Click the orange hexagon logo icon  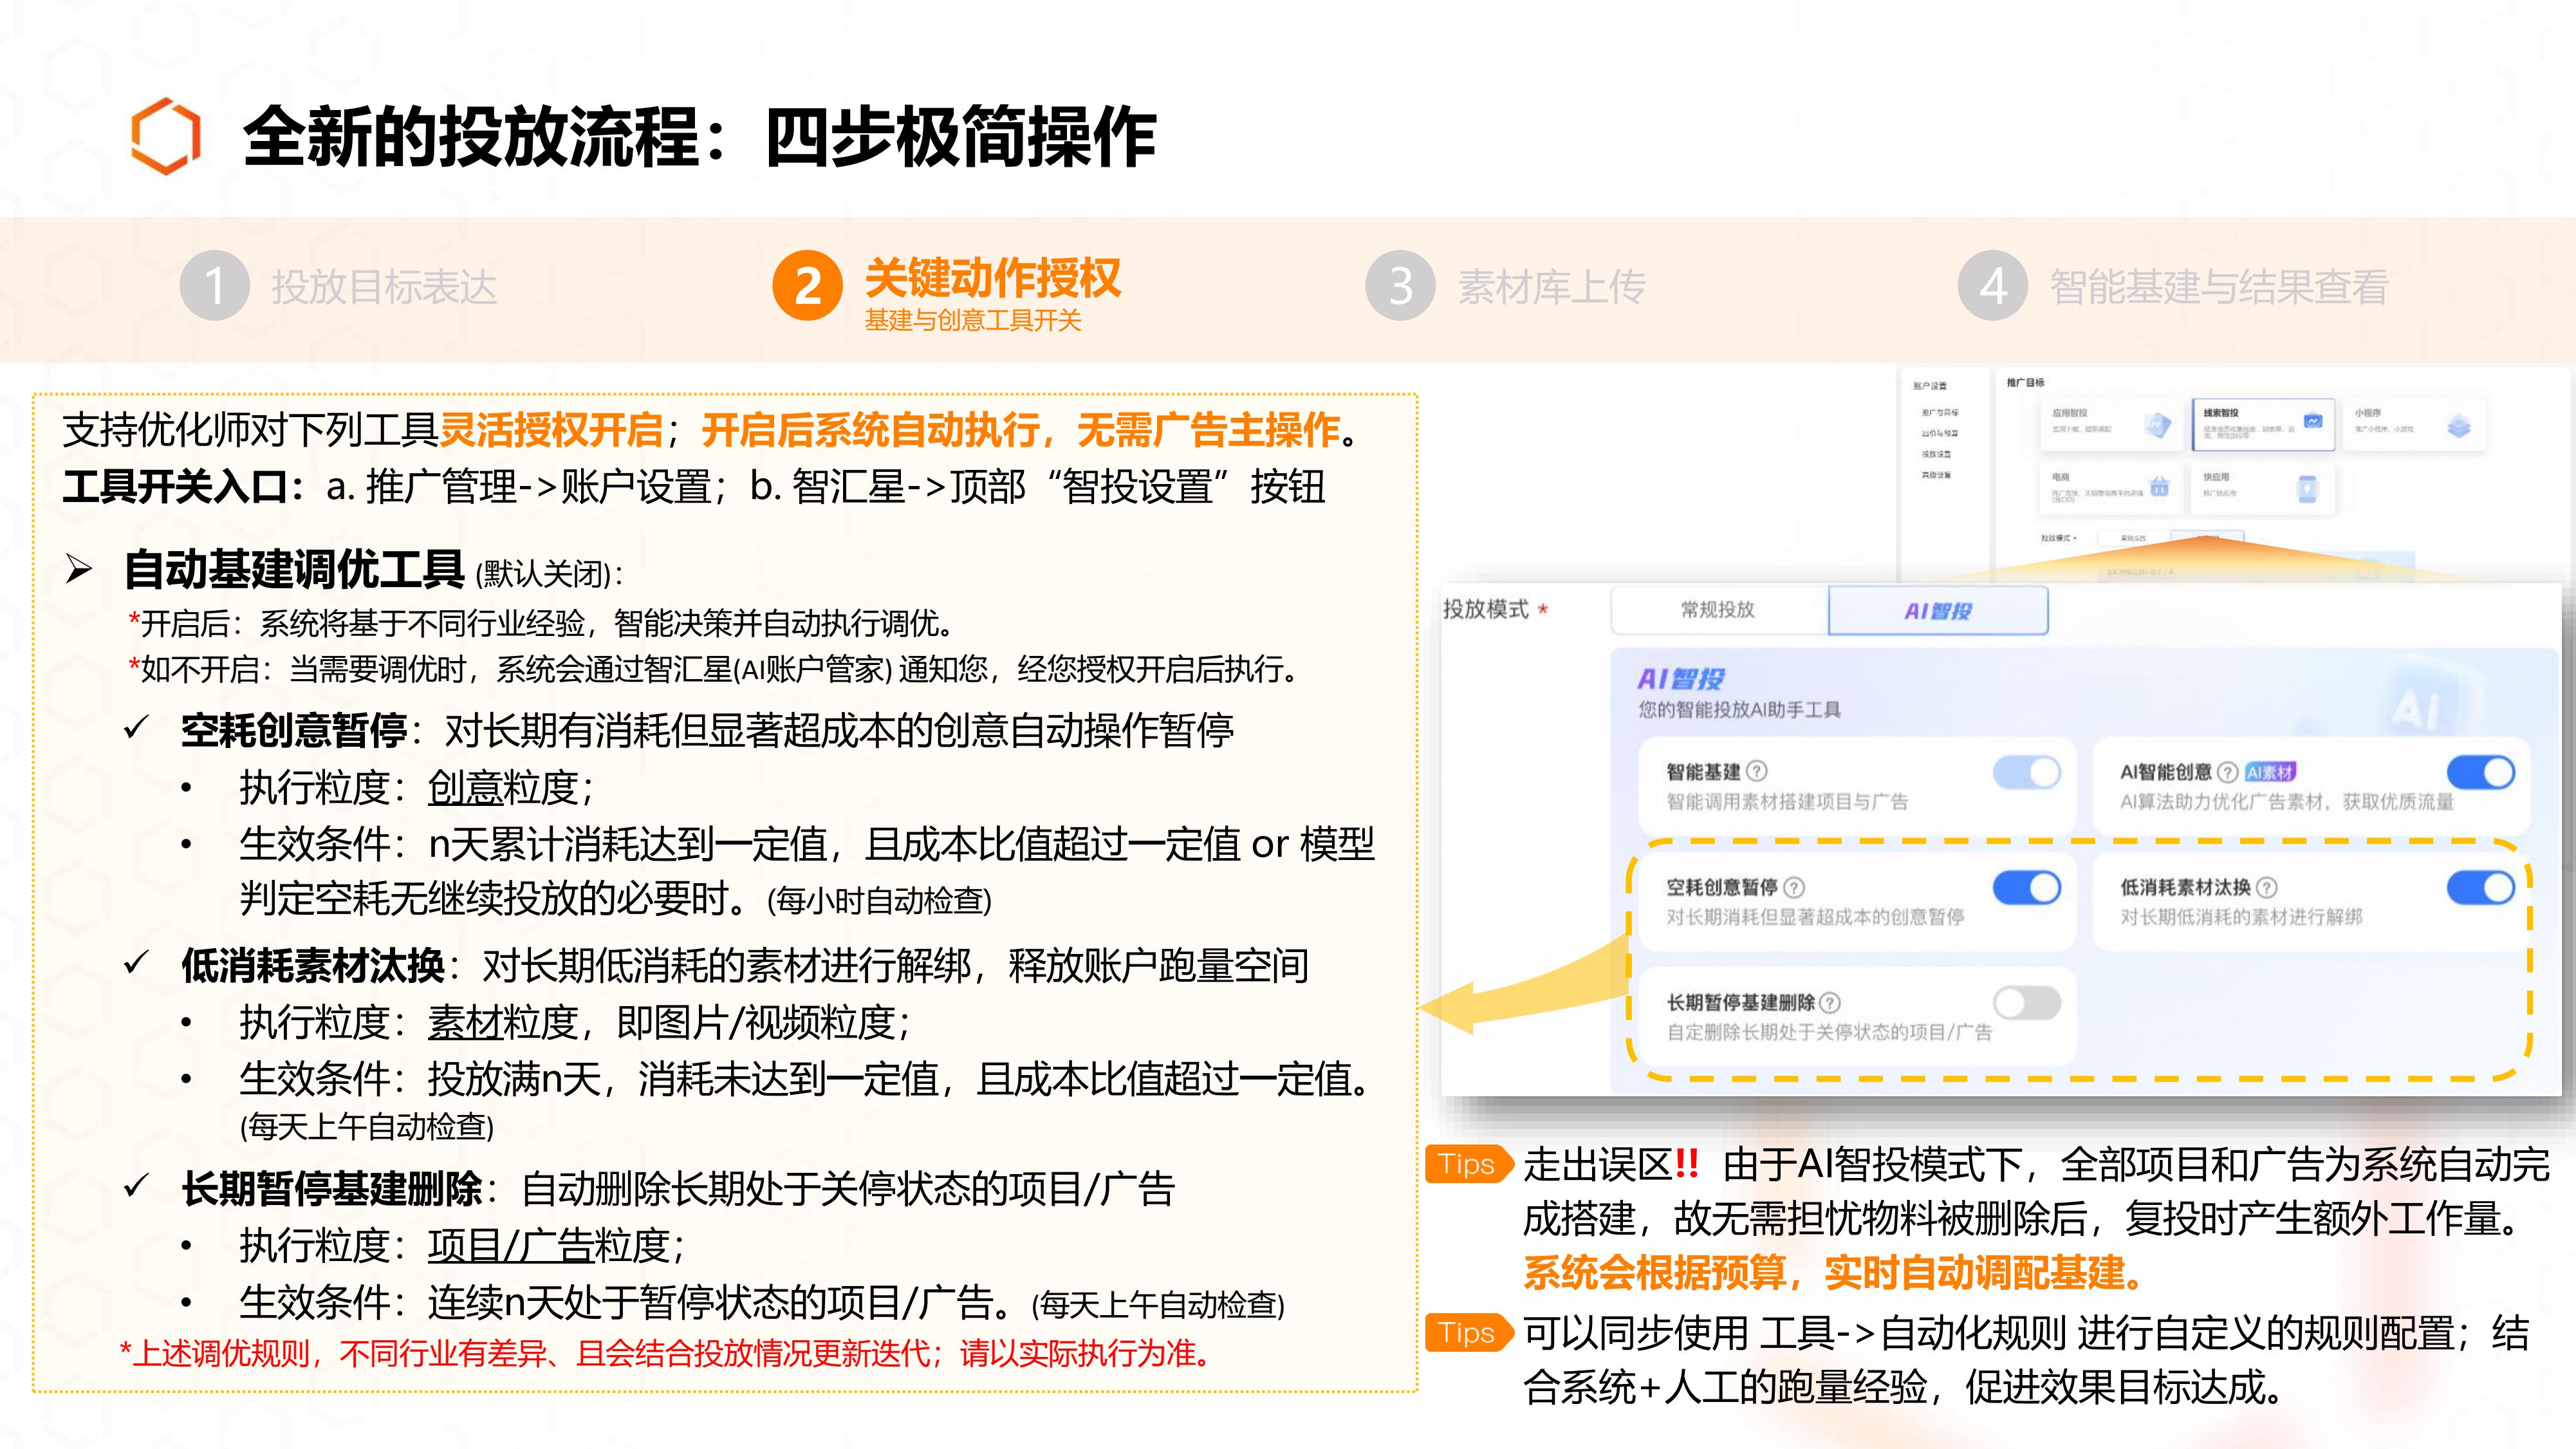(166, 135)
